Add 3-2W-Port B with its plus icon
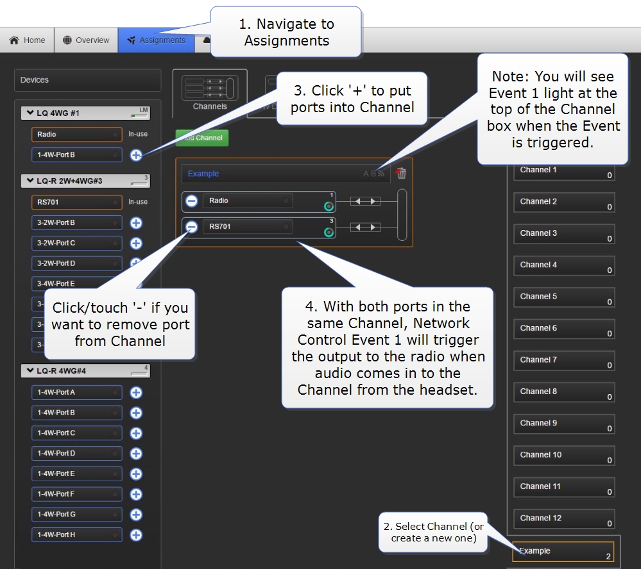The height and width of the screenshot is (569, 641). 136,223
